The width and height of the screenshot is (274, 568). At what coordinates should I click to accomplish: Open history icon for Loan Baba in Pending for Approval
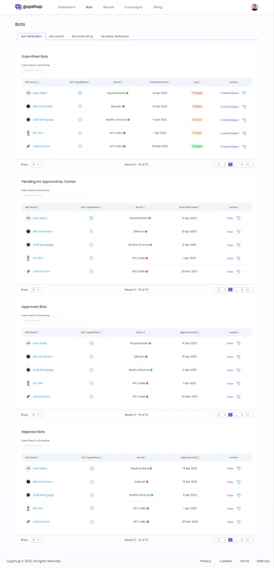tap(238, 218)
